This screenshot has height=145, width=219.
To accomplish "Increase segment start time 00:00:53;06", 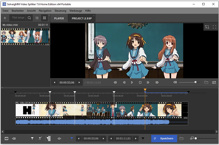I will 103,138.
